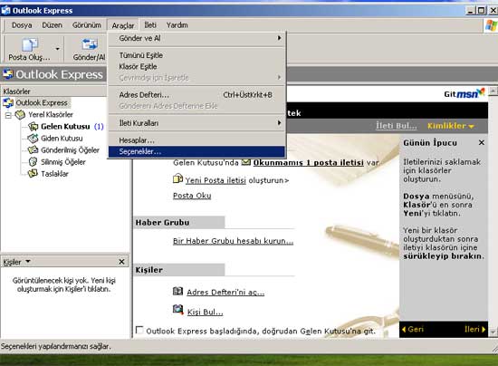Toggle go directly to Gelen Kutusu checkbox

click(139, 330)
